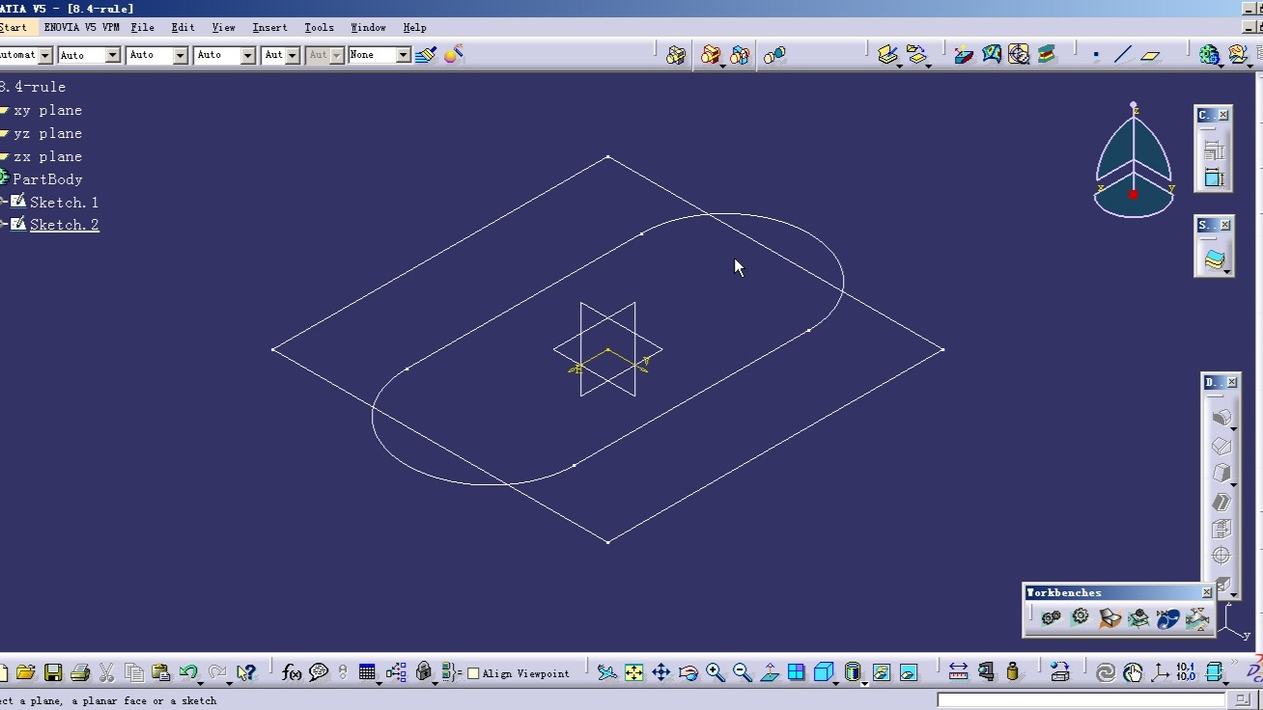Open the narrow Aut dropdown before the greyed one

click(293, 55)
